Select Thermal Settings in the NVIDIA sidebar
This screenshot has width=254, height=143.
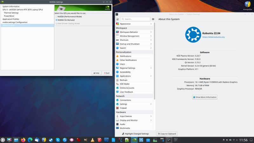tap(11, 13)
